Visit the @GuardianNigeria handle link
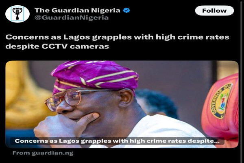The width and height of the screenshot is (244, 163). [x=72, y=18]
